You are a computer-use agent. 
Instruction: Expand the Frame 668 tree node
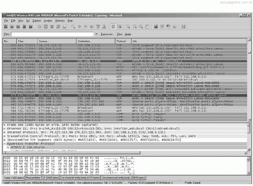(5, 125)
